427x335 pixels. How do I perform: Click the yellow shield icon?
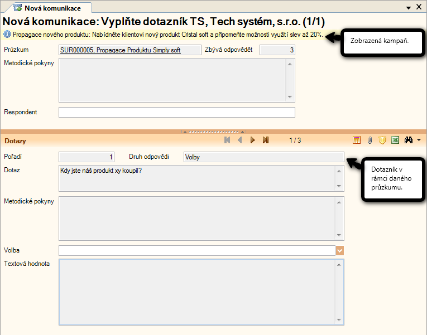(382, 140)
